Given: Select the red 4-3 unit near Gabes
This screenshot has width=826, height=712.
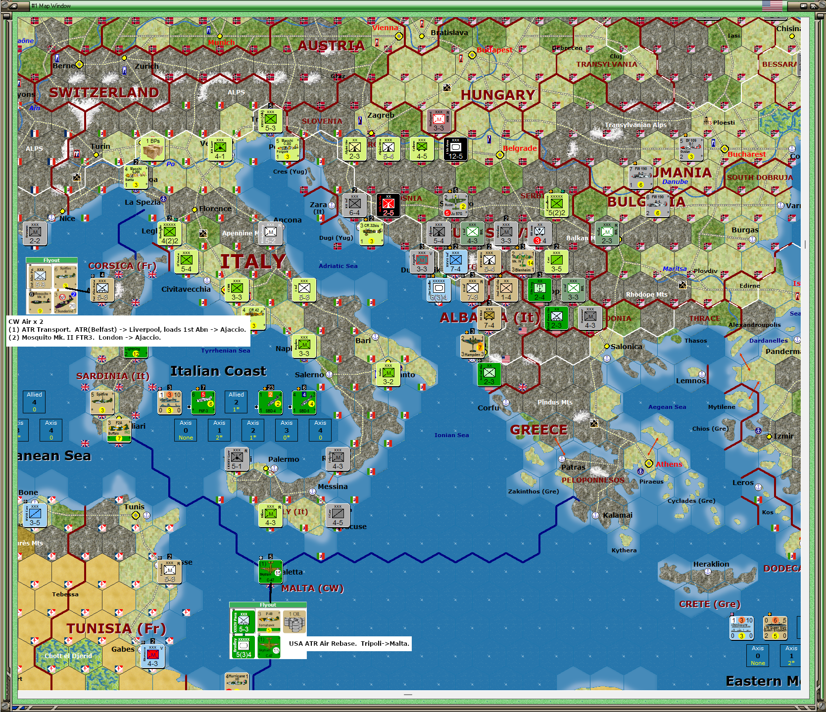Looking at the screenshot, I should pyautogui.click(x=152, y=656).
